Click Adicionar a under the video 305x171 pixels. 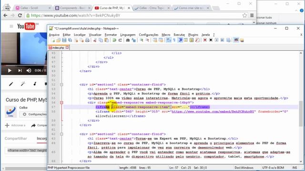(15, 125)
